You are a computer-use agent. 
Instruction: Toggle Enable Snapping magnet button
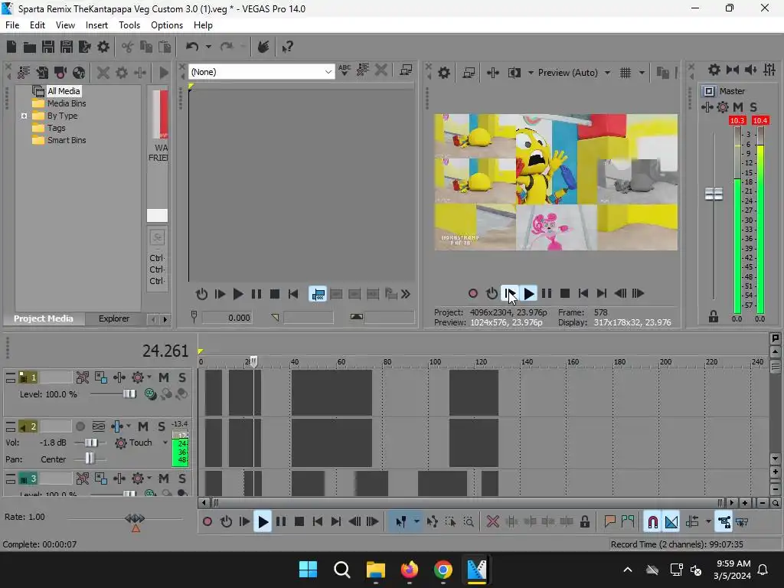coord(652,522)
